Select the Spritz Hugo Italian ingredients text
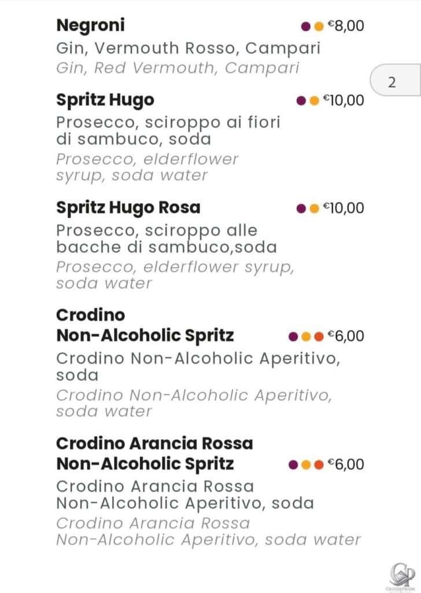 (x=168, y=131)
